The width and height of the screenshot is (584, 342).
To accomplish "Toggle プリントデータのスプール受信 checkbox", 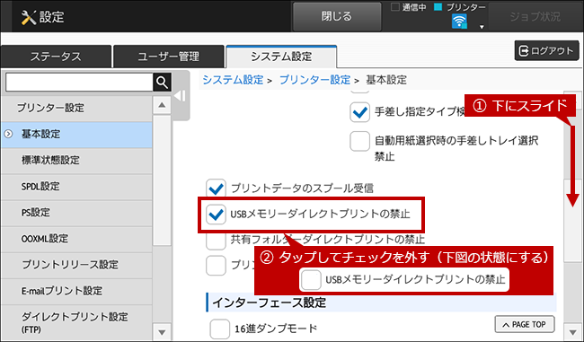I will point(216,189).
